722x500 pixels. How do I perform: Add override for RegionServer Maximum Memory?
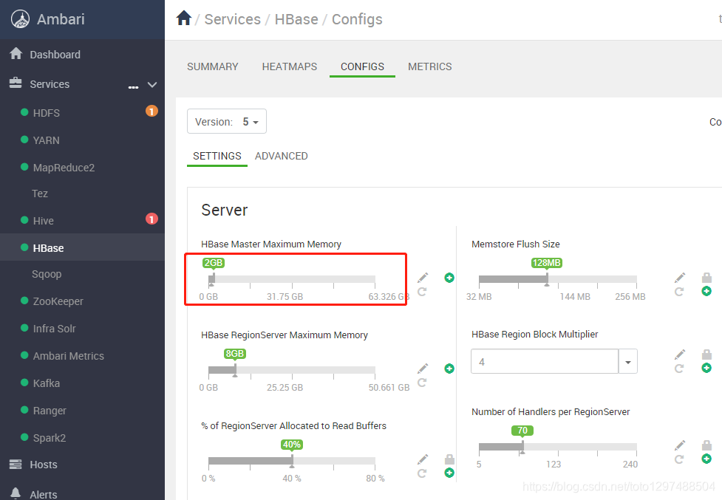[x=449, y=369]
